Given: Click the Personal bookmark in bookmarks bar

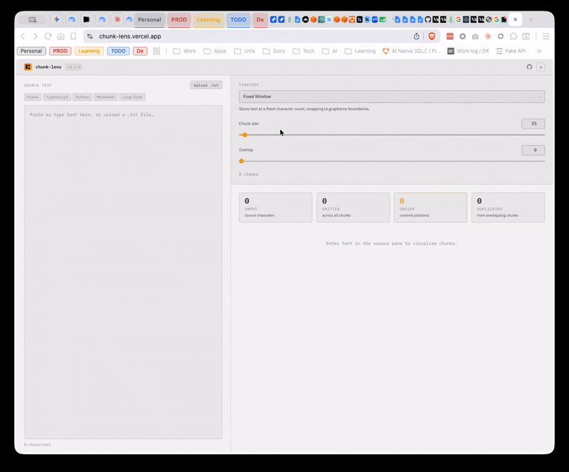Looking at the screenshot, I should point(31,51).
